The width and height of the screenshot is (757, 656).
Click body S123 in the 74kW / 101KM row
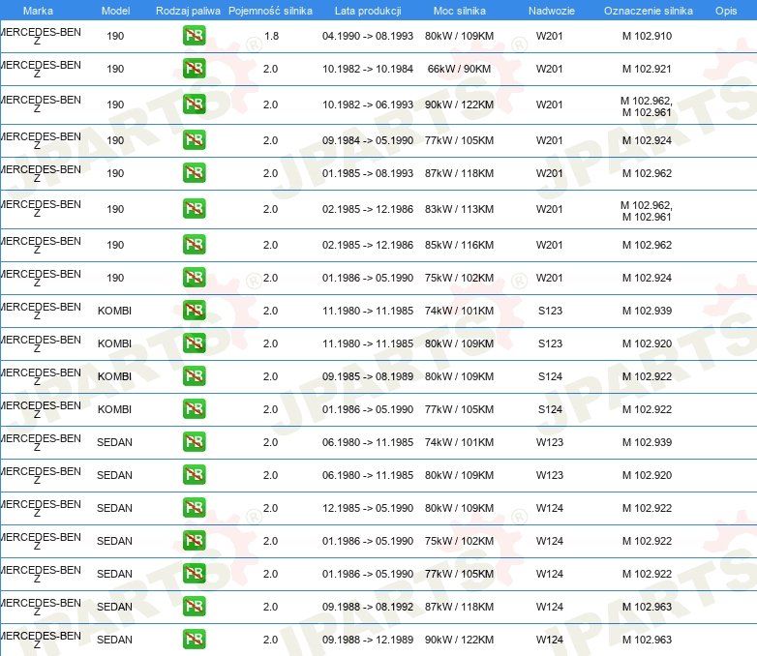coord(550,311)
